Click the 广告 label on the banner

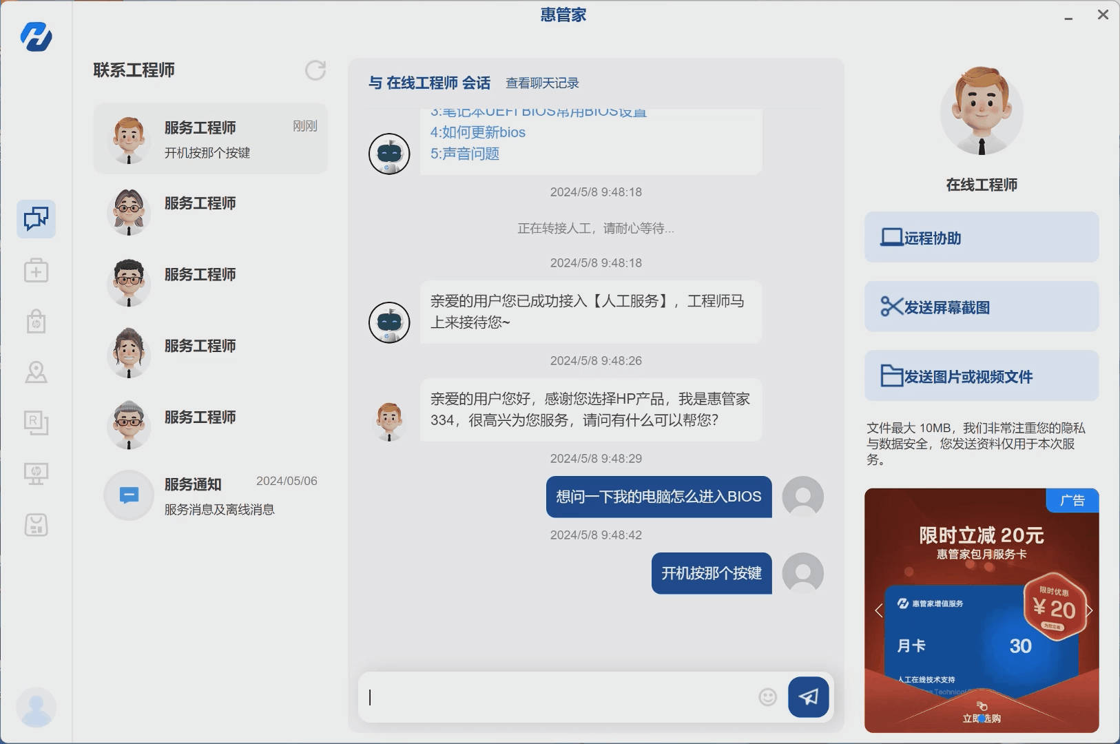click(1072, 500)
